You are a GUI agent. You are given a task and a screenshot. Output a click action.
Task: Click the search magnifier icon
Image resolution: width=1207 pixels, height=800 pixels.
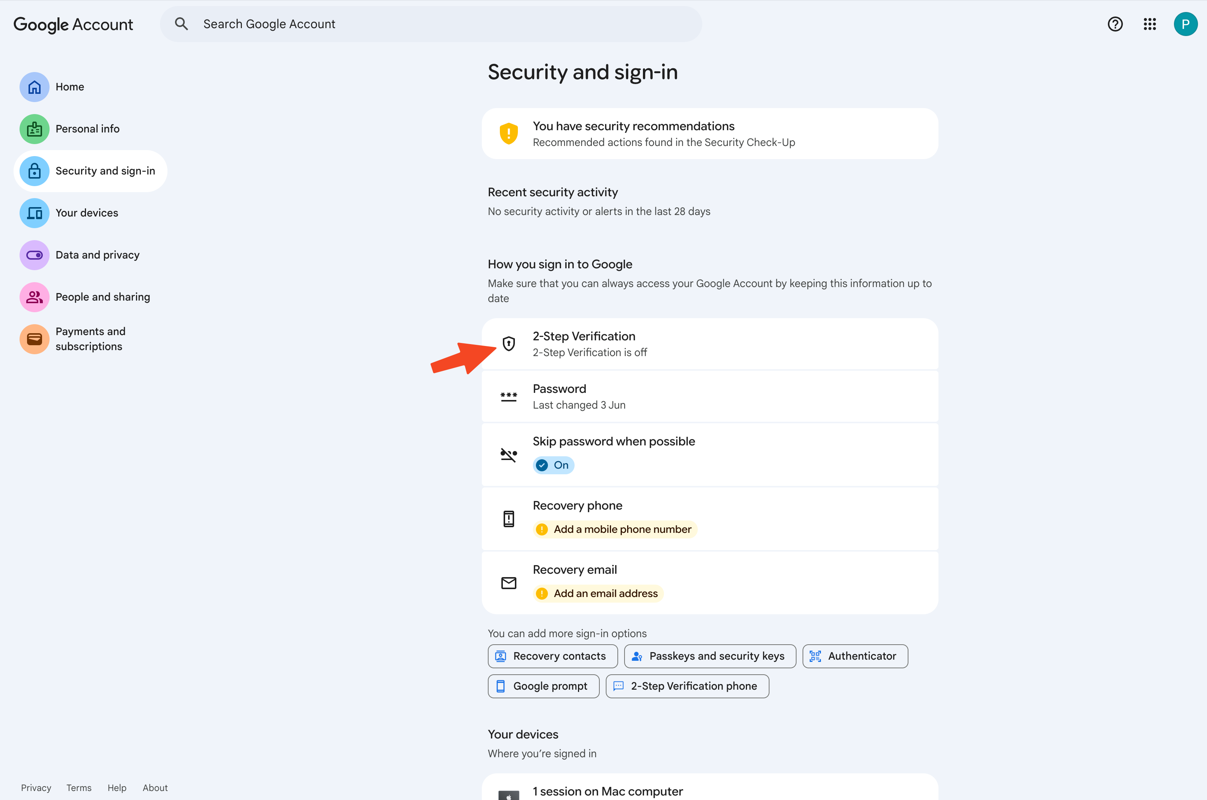click(181, 24)
